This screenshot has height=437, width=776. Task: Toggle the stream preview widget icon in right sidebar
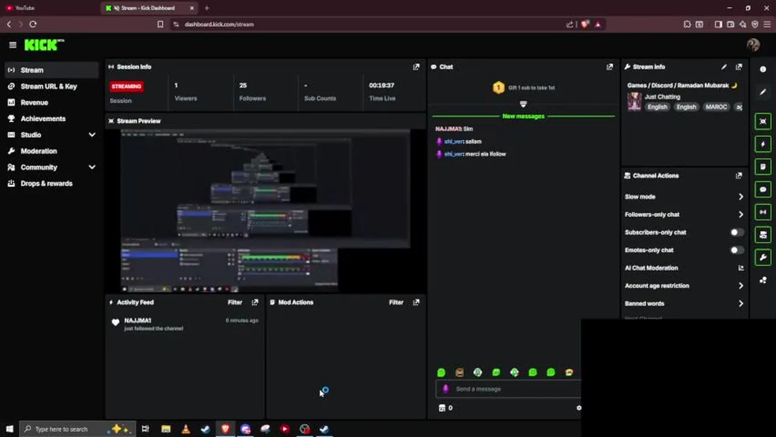[763, 121]
